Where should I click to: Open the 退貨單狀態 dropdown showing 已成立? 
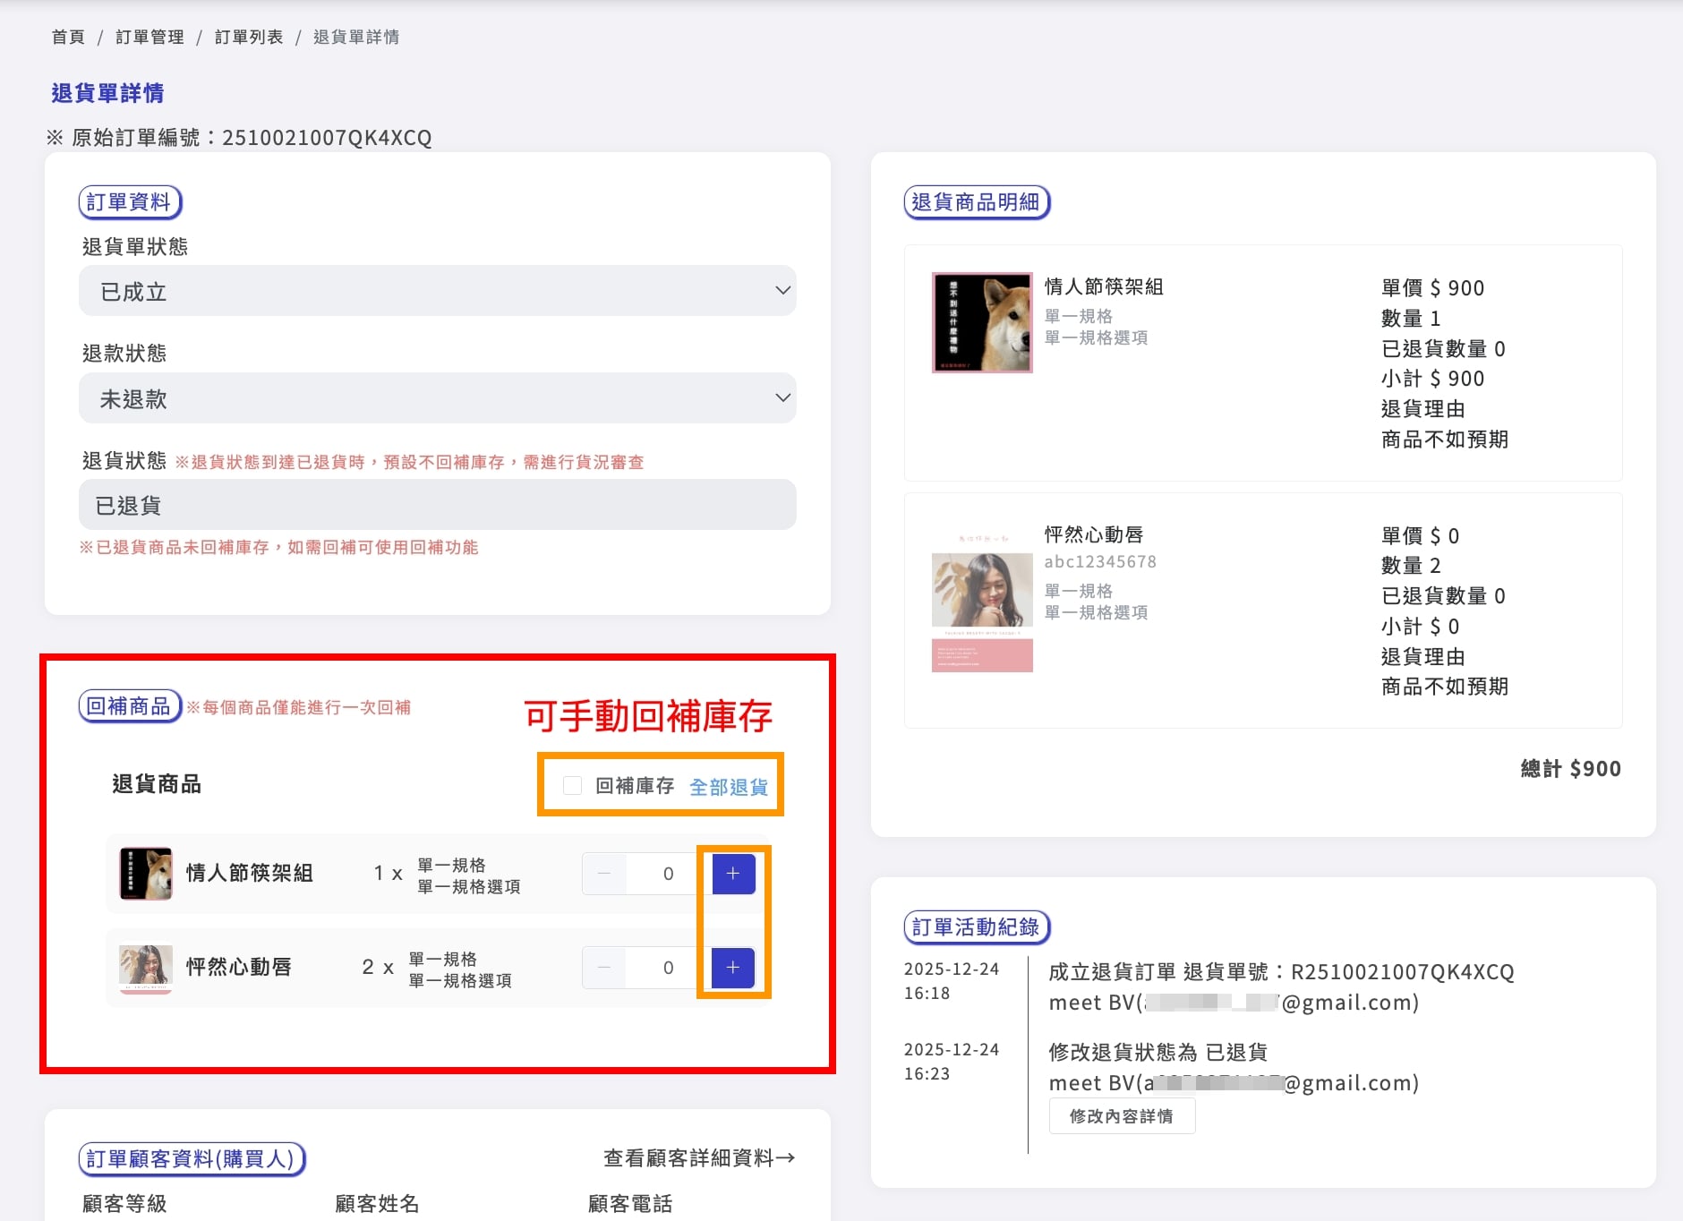point(438,291)
